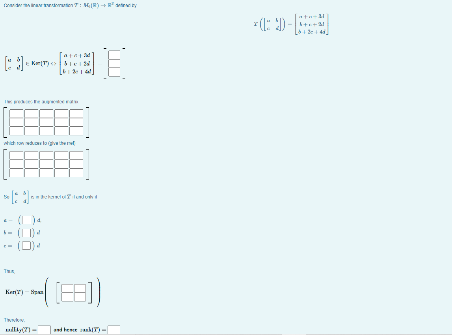The image size is (452, 335).
Task: Select the second column top cell of rref matrix
Action: (31, 155)
